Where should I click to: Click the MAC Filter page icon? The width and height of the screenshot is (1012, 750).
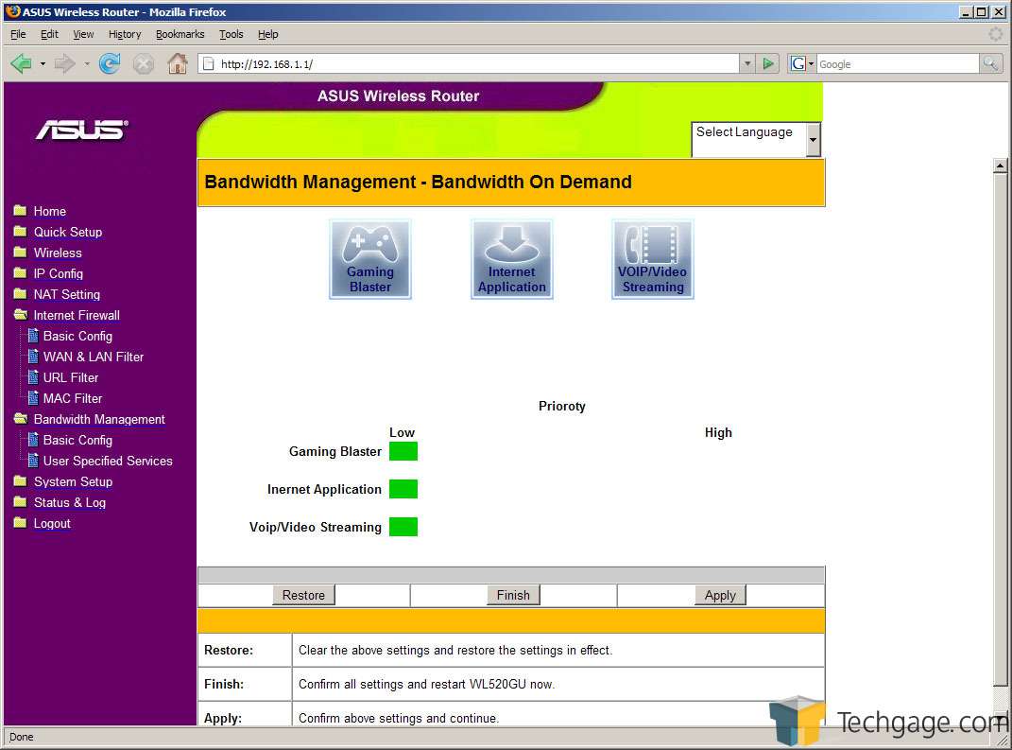(33, 398)
